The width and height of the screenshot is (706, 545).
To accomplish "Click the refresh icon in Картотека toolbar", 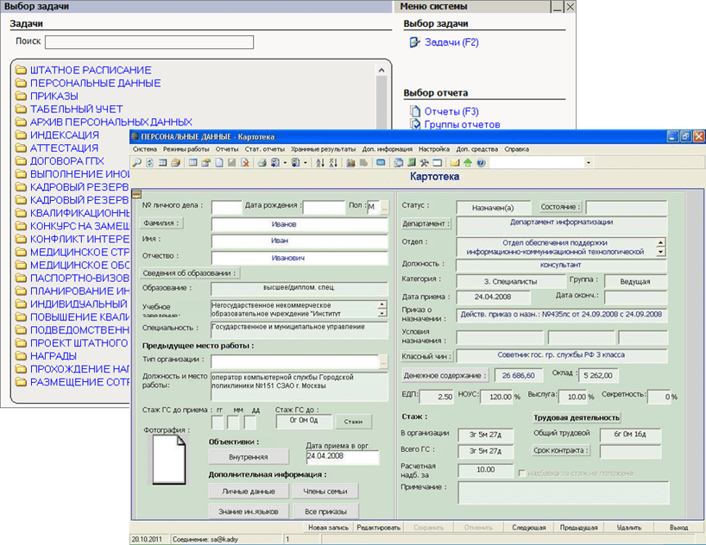I will pos(149,162).
